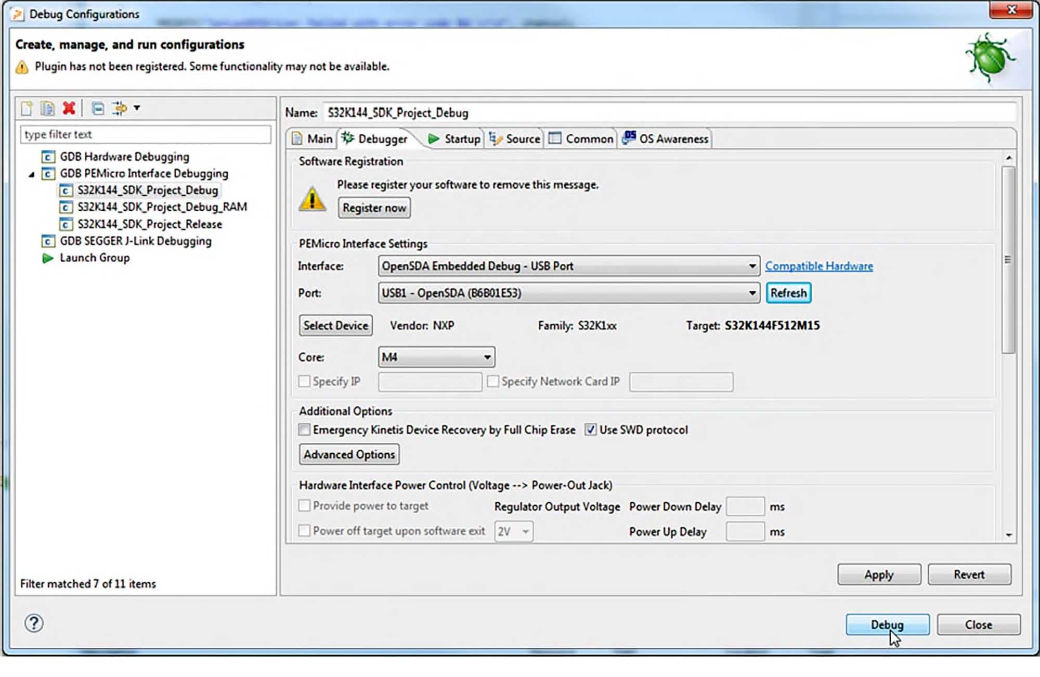Collapse the GDB PEMicro Interface Debugging node
This screenshot has width=1040, height=677.
click(x=32, y=174)
